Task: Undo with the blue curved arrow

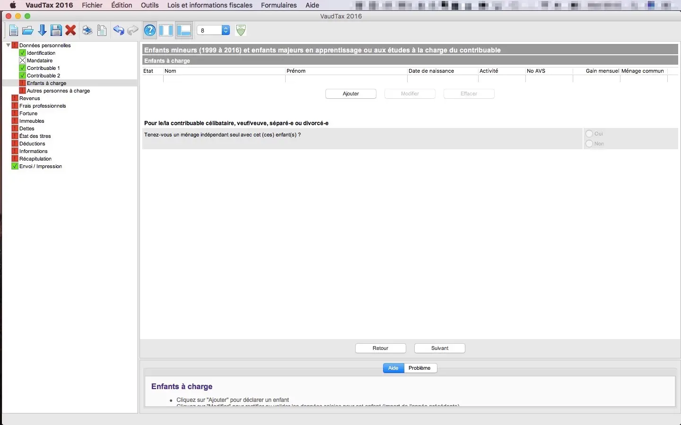Action: coord(118,31)
